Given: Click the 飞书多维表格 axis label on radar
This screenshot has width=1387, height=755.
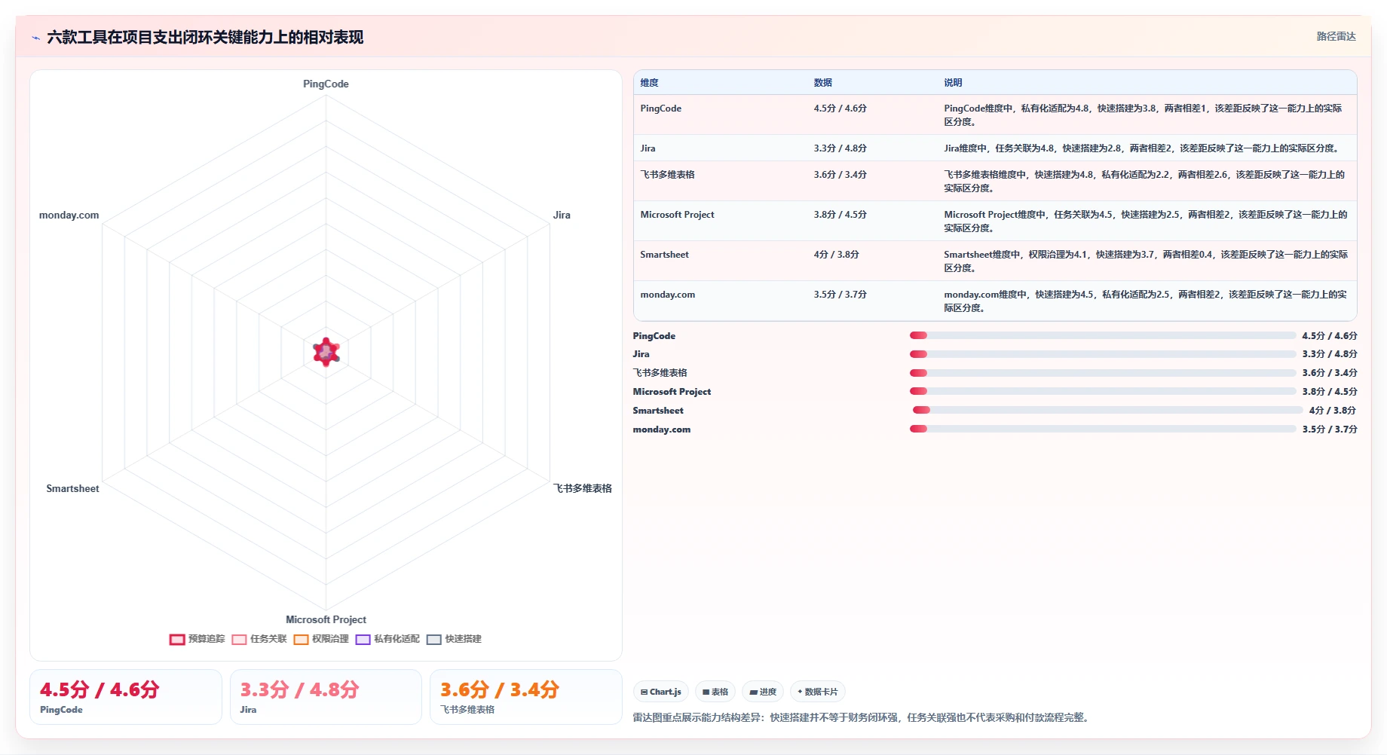Looking at the screenshot, I should click(x=583, y=488).
